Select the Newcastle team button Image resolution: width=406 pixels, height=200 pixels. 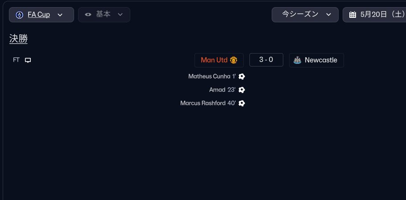coord(316,60)
